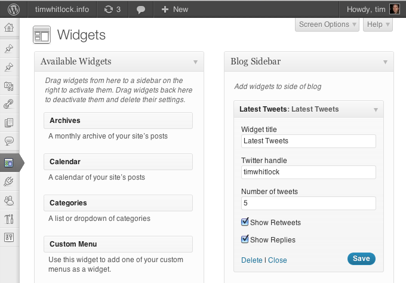This screenshot has width=406, height=283.
Task: Open the Pages menu icon
Action: tap(9, 123)
